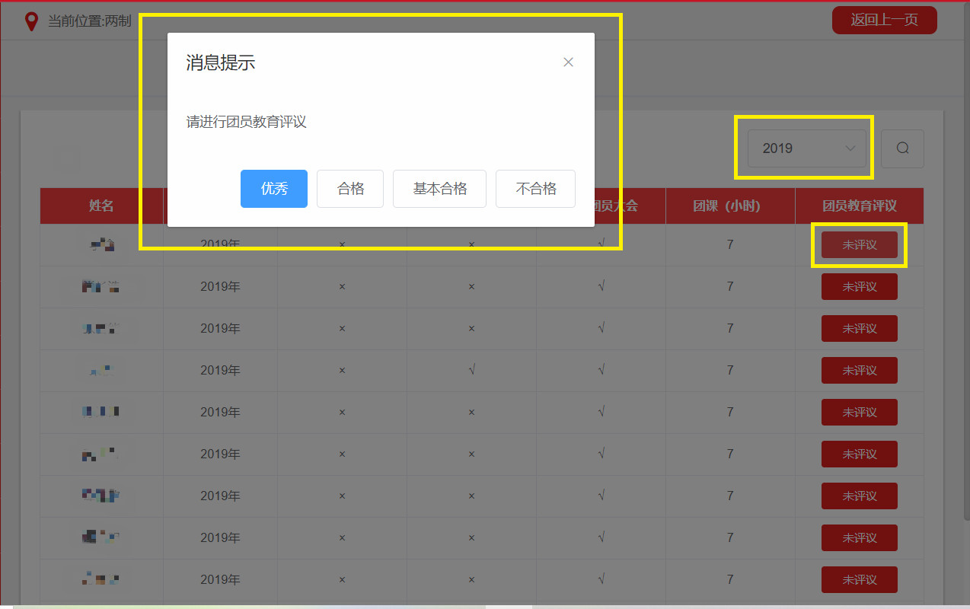Close the 消息提示 dialog with the X icon
The width and height of the screenshot is (970, 609).
click(x=568, y=62)
